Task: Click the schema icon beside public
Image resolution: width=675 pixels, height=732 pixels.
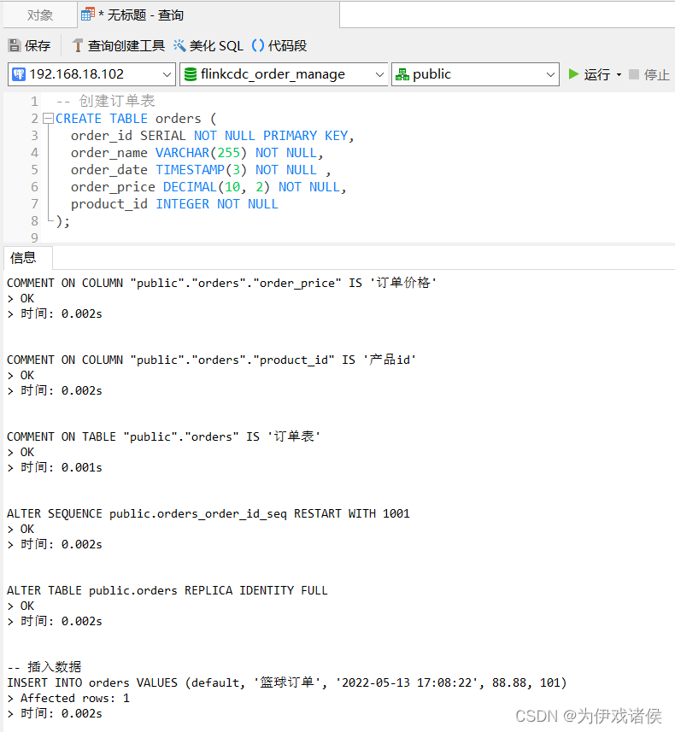Action: (402, 74)
